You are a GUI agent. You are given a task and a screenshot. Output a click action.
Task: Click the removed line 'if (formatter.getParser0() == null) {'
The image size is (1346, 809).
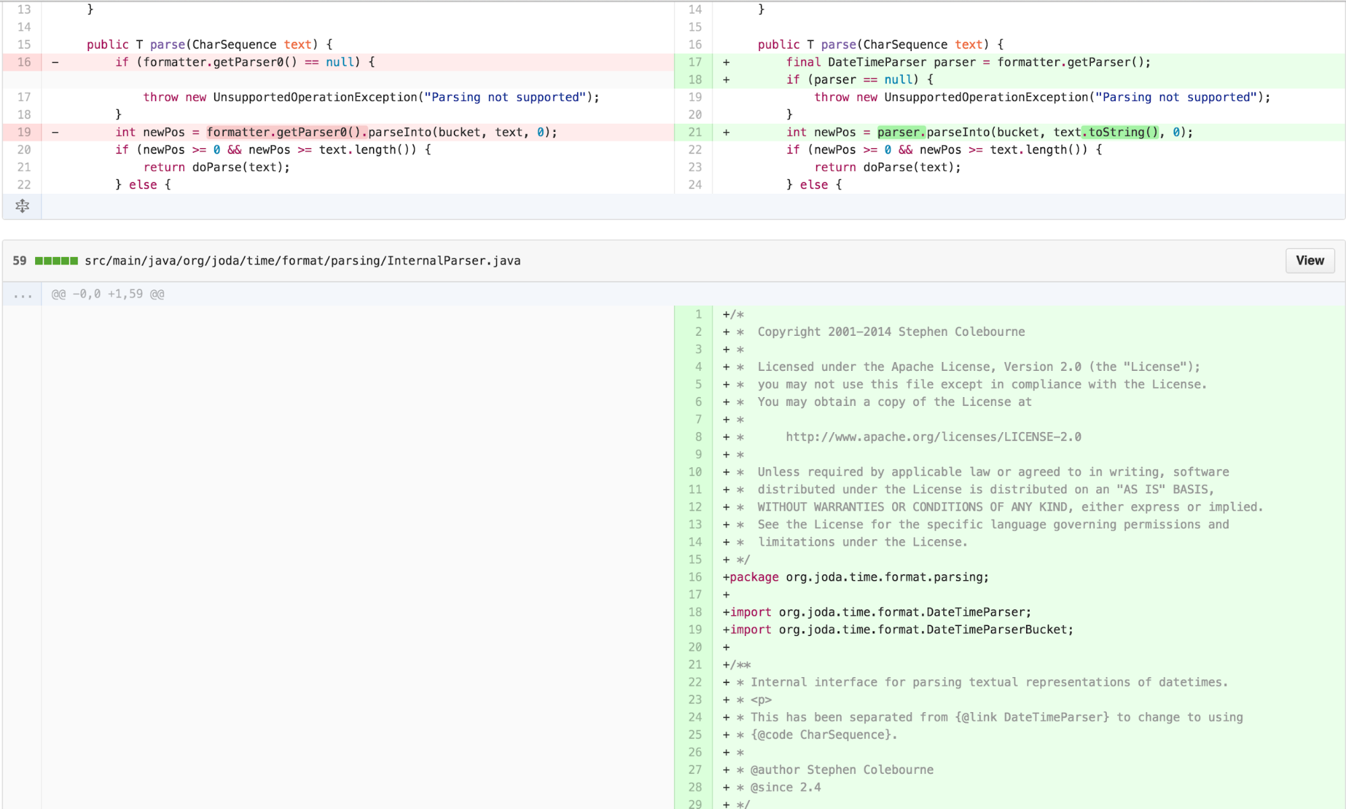tap(245, 62)
